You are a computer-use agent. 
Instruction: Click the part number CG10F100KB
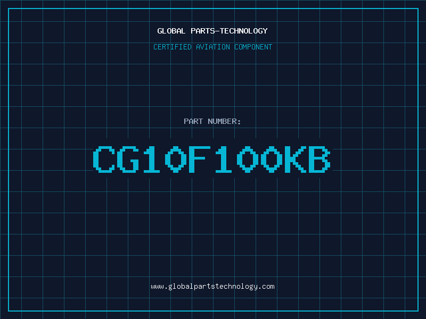[x=212, y=159]
